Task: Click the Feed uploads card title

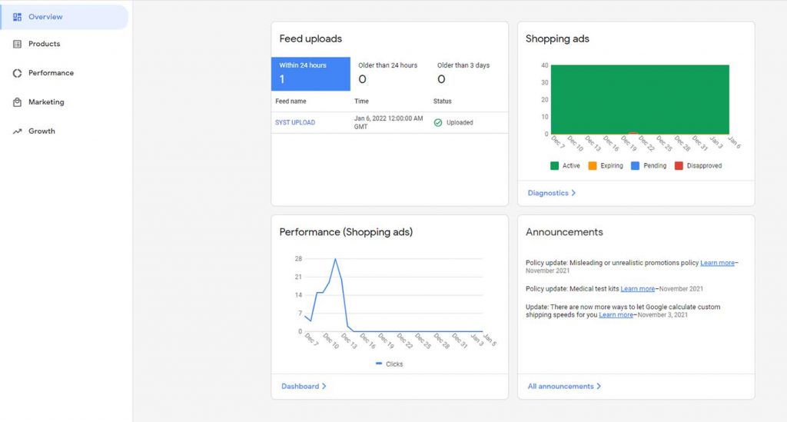Action: [x=310, y=38]
